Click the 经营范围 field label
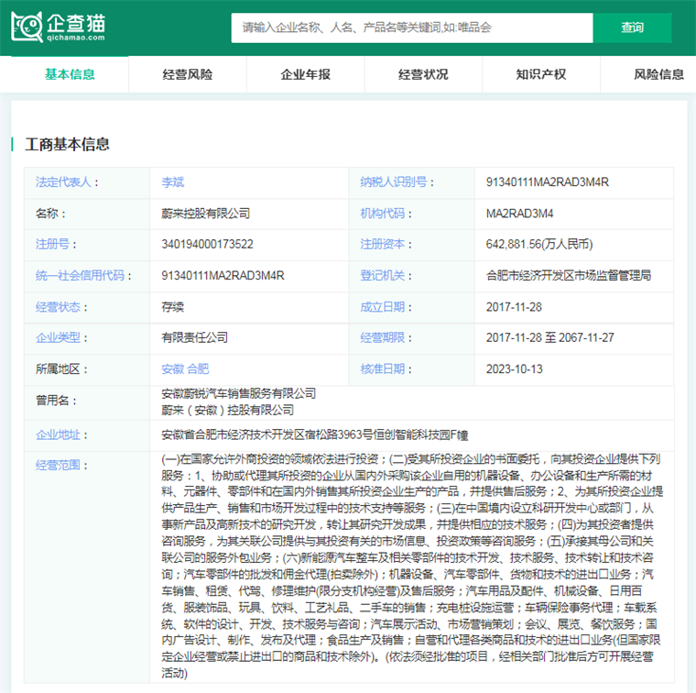696x693 pixels. coord(58,465)
